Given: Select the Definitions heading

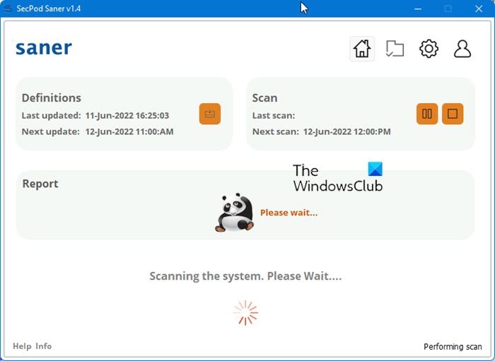Looking at the screenshot, I should coord(52,97).
